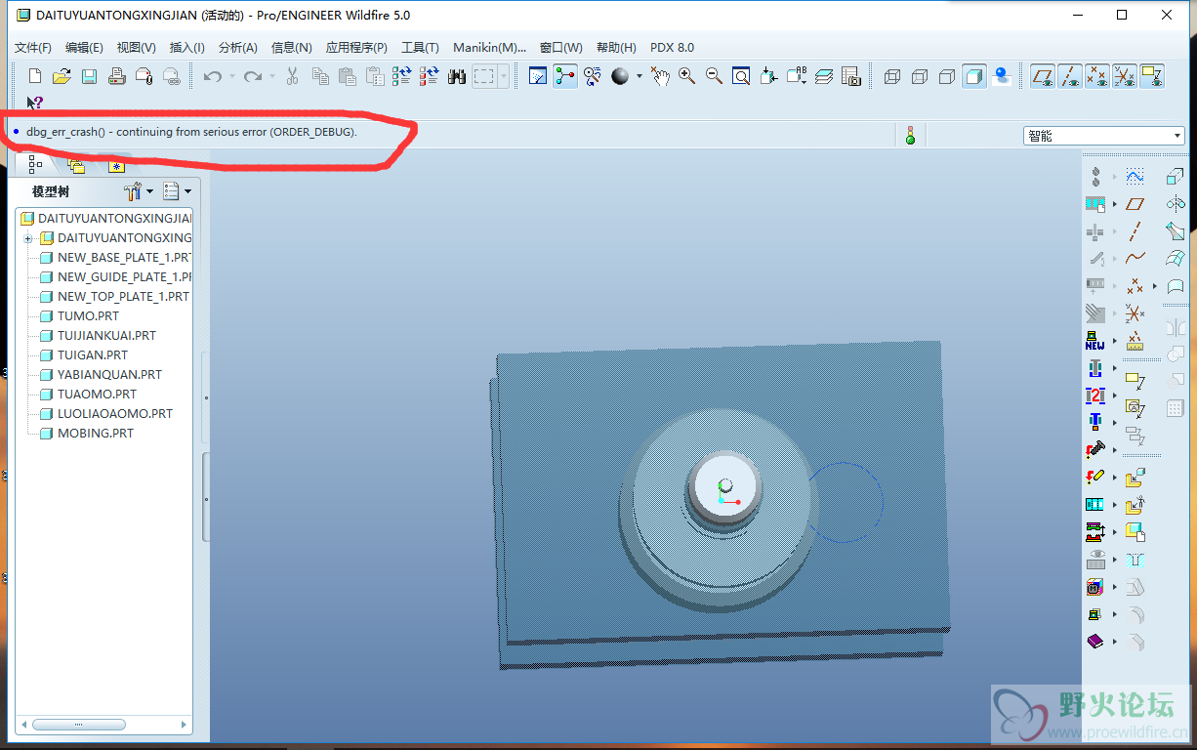
Task: Toggle annotation display visibility
Action: click(1152, 76)
